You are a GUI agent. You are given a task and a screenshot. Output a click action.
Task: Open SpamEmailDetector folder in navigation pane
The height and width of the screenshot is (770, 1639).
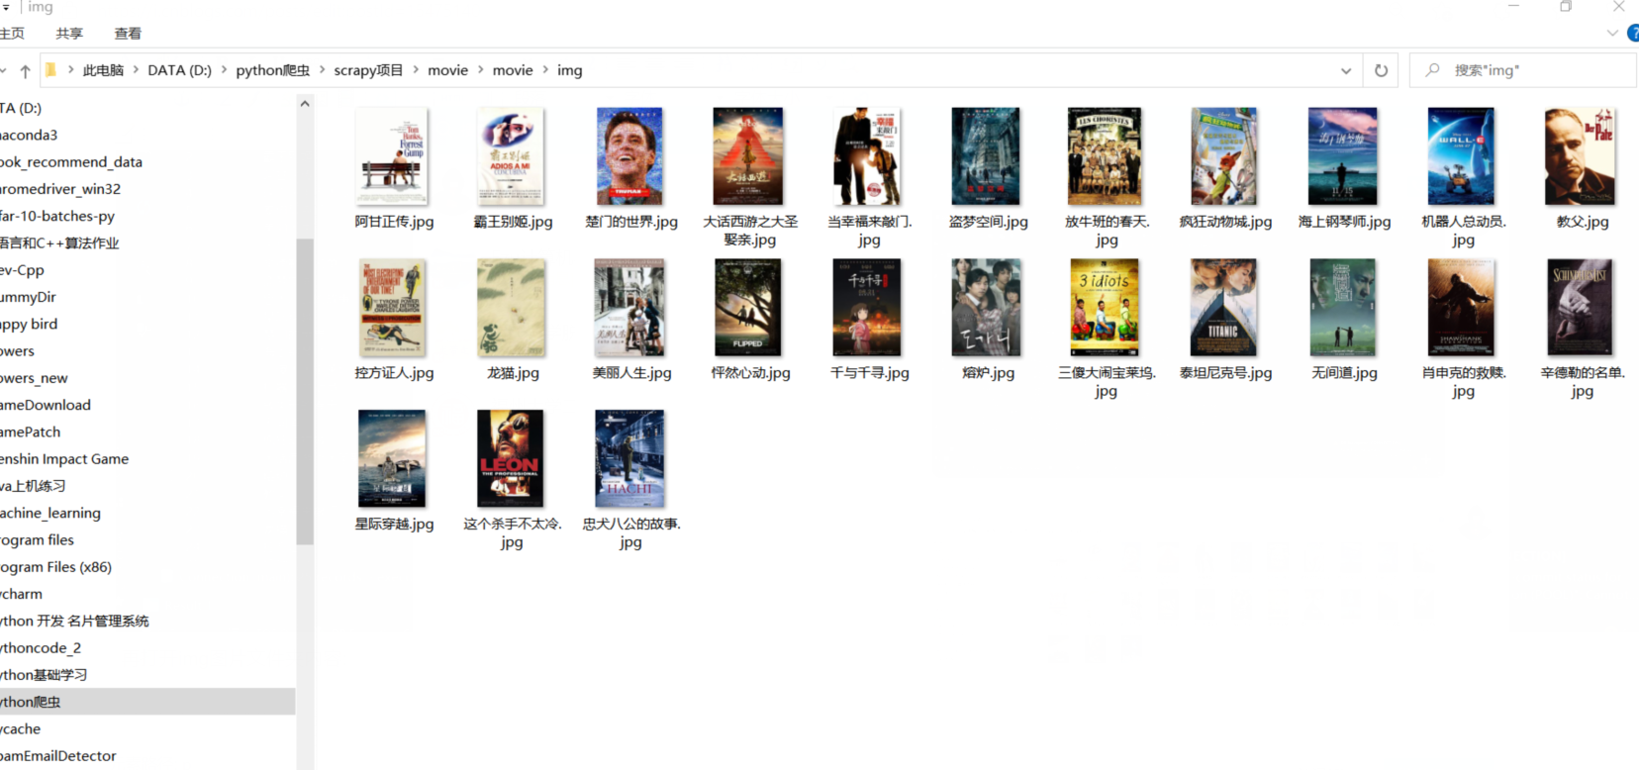tap(57, 755)
